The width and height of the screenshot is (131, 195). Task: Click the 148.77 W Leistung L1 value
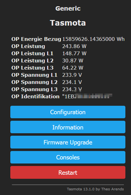(74, 53)
